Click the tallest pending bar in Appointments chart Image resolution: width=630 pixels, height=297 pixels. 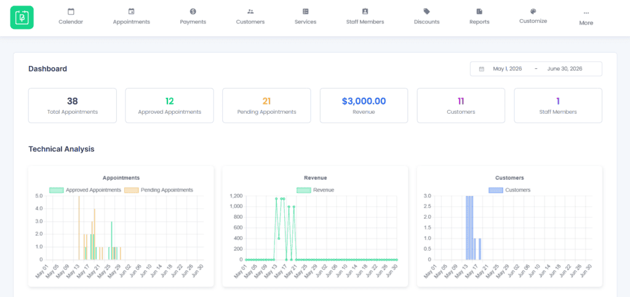[79, 228]
